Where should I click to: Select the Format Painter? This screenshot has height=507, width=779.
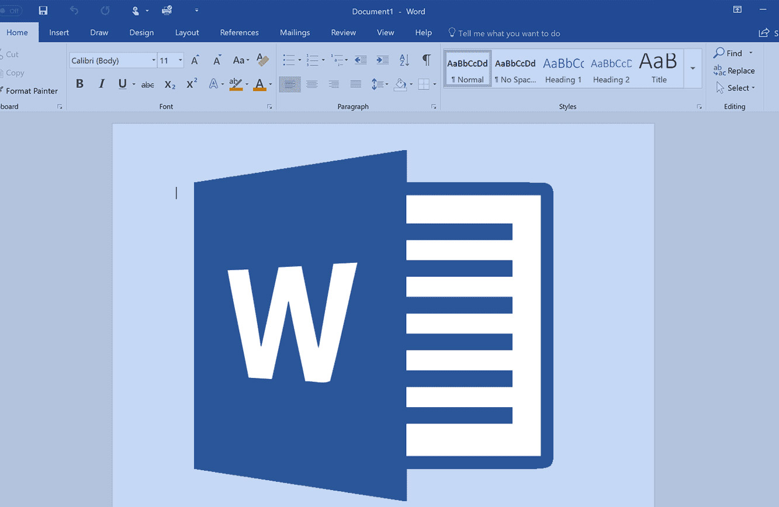pos(30,91)
